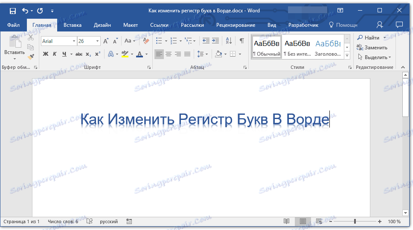
Task: Click the Помощн search box
Action: click(343, 25)
